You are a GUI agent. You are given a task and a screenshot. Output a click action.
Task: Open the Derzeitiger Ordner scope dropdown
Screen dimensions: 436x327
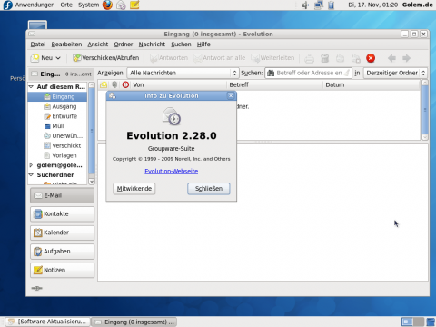(x=395, y=73)
